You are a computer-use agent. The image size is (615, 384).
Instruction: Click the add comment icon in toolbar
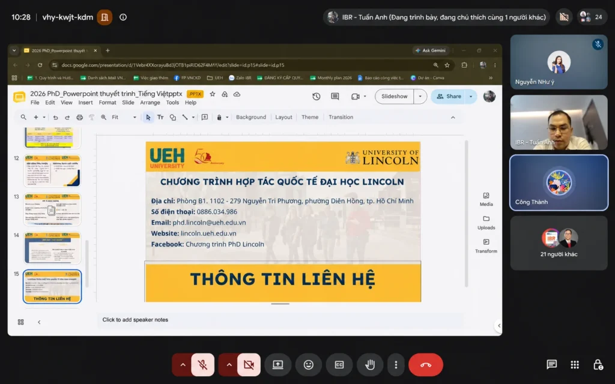click(x=205, y=117)
